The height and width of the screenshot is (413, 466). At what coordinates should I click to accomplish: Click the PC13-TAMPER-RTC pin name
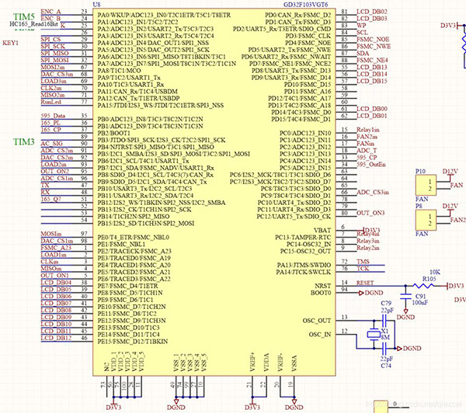(303, 238)
